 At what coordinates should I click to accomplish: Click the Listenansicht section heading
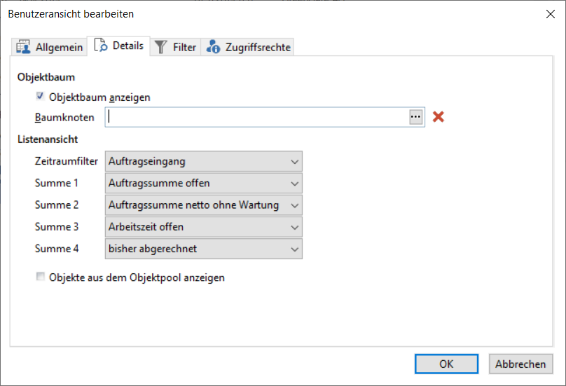(48, 139)
